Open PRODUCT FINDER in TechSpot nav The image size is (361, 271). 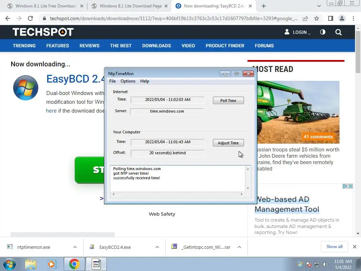pos(225,46)
